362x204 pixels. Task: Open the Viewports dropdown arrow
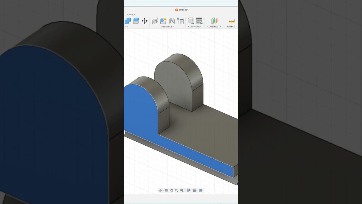(203, 190)
